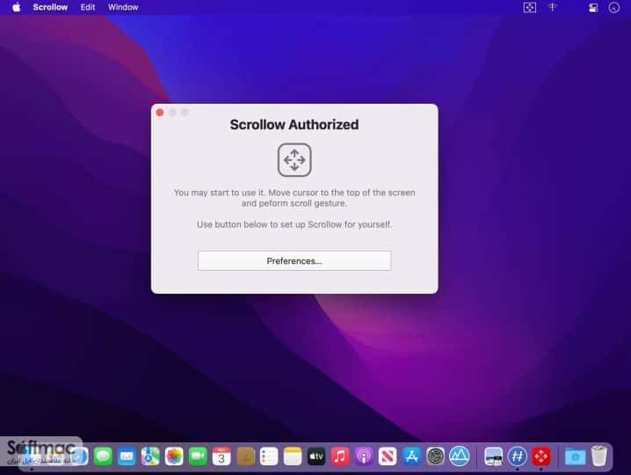Close the Scrollow Authorized window
Image resolution: width=631 pixels, height=475 pixels.
(x=160, y=113)
